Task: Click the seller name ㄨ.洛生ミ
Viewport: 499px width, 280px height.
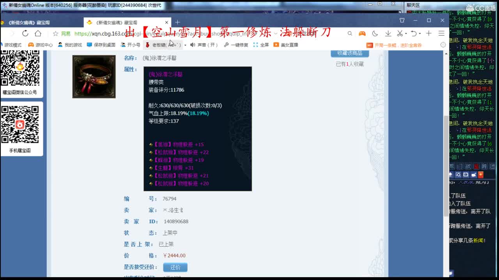Action: (173, 210)
